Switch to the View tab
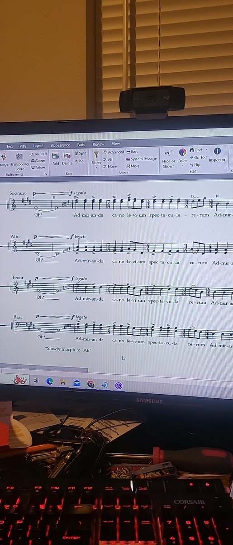This screenshot has height=545, width=233. click(x=116, y=144)
